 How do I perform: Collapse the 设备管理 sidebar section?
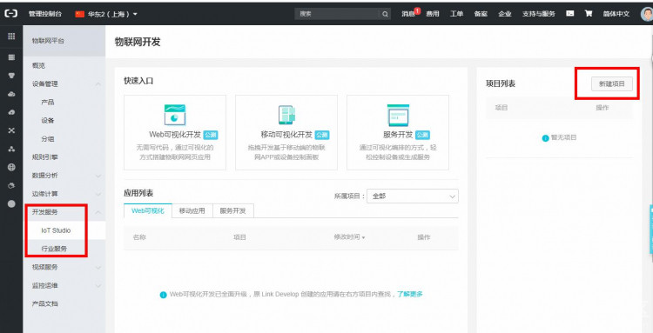click(98, 84)
